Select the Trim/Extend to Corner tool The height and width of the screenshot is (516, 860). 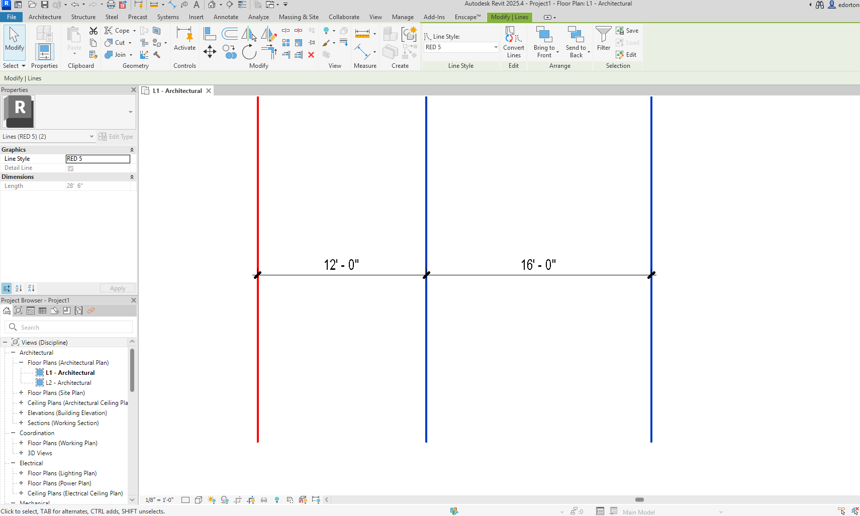(269, 52)
